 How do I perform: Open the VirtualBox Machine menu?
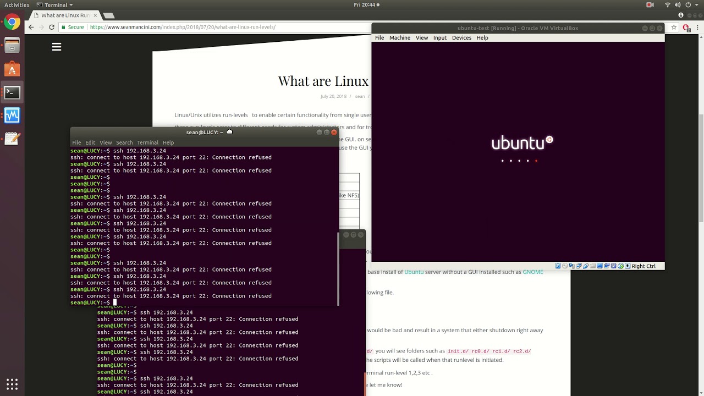(400, 37)
